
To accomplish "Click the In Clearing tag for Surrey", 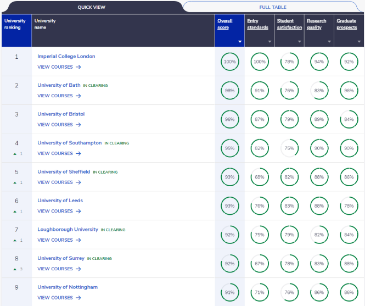I will (x=99, y=258).
